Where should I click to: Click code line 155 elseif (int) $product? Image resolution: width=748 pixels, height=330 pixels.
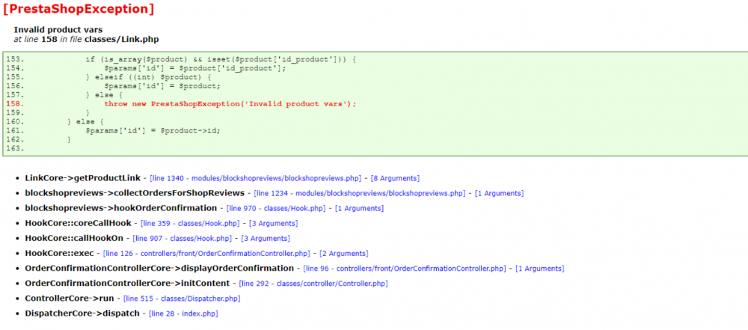pos(148,77)
